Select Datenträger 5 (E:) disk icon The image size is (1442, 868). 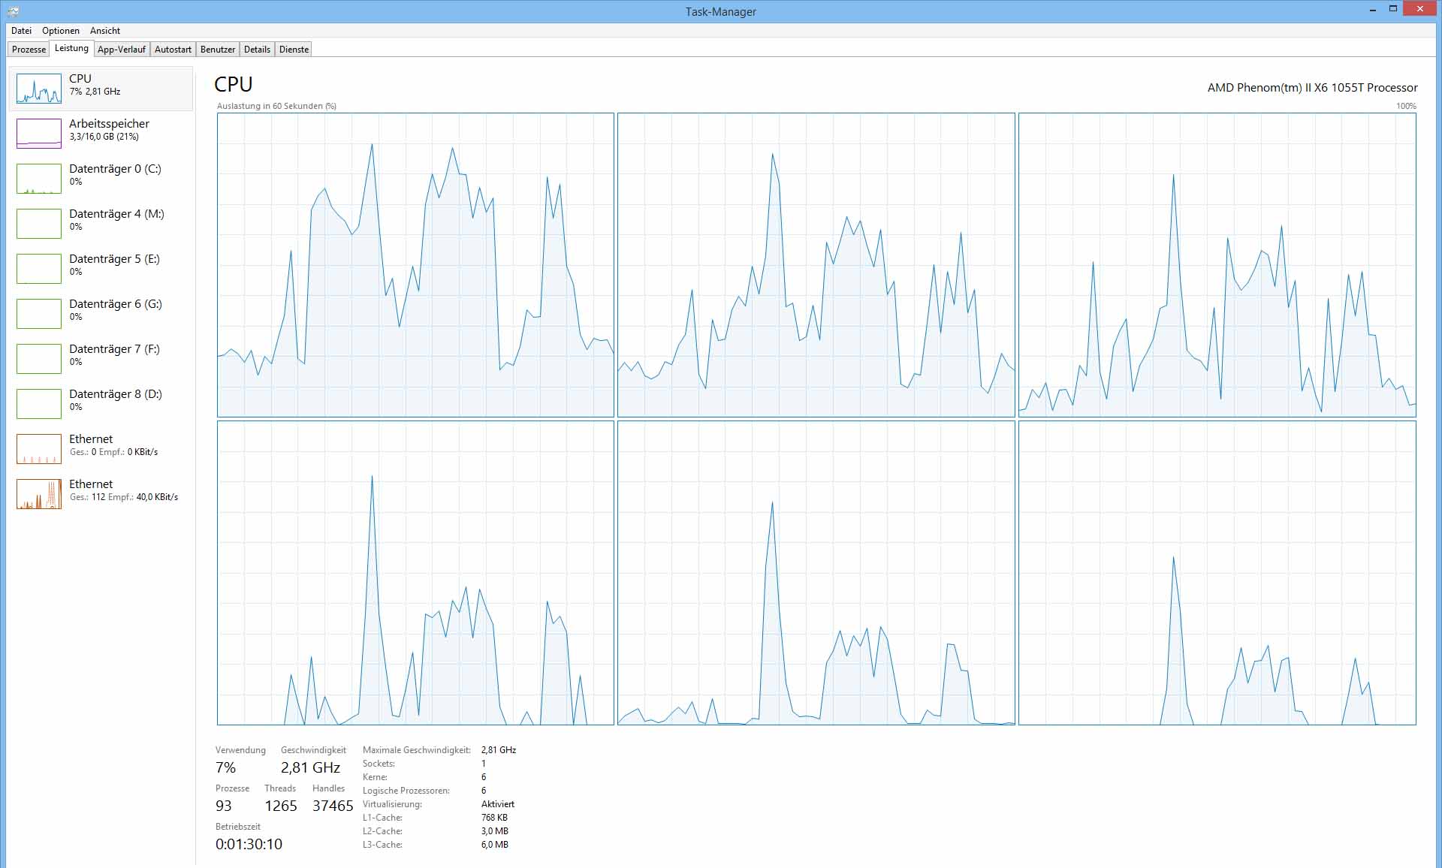[39, 269]
